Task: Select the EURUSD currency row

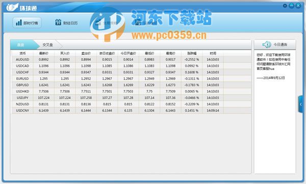Action: pos(132,79)
